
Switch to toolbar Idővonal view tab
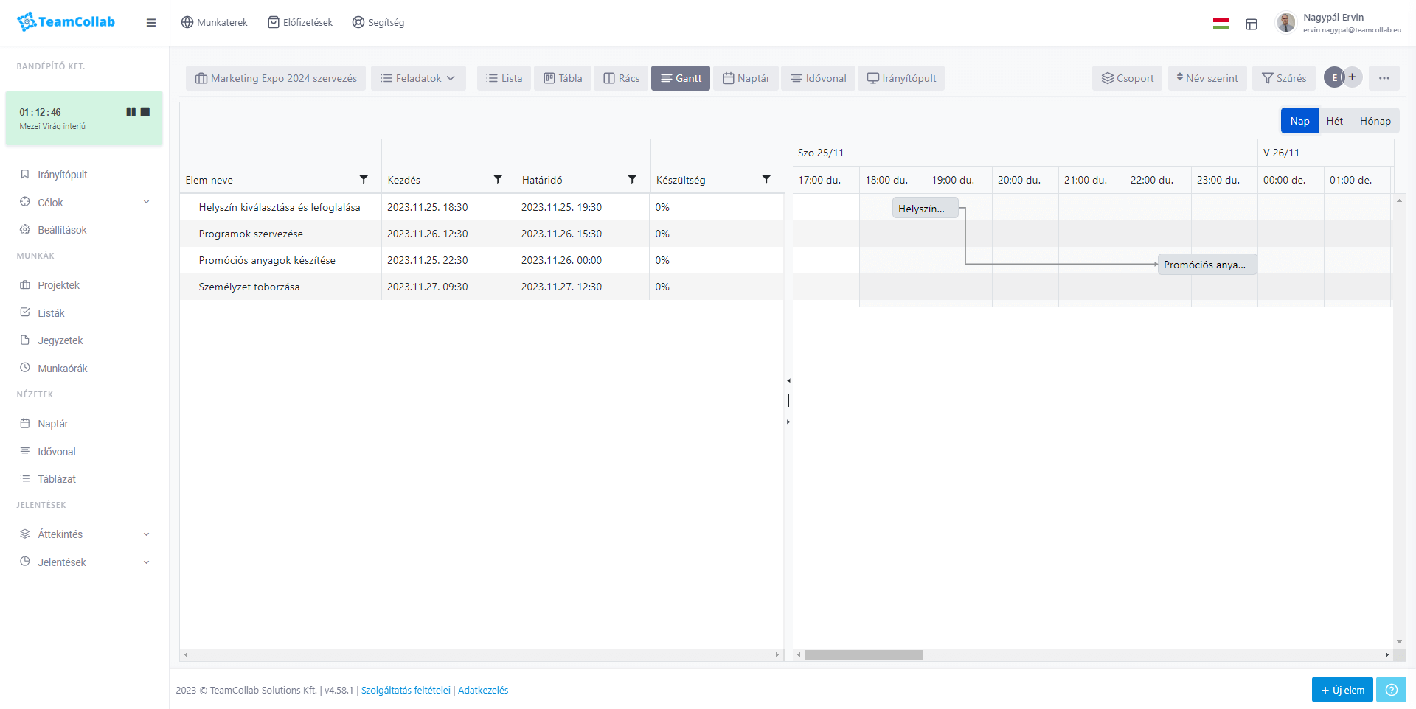[818, 78]
